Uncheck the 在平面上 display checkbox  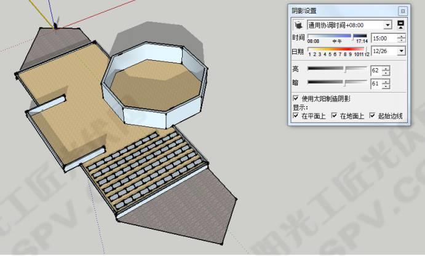pos(296,115)
